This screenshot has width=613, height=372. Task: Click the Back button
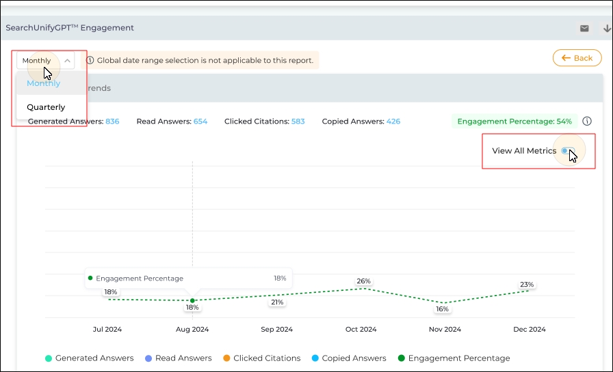pos(577,58)
